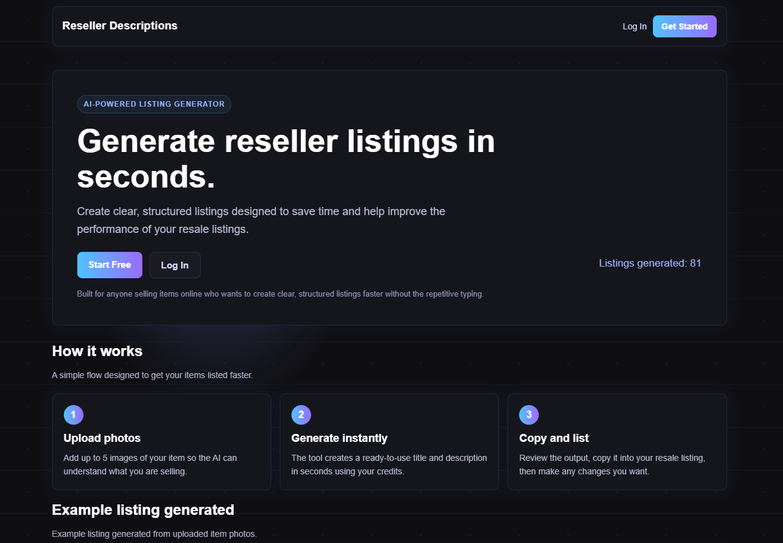This screenshot has height=543, width=783.
Task: Click the hero Log In button
Action: click(x=175, y=265)
